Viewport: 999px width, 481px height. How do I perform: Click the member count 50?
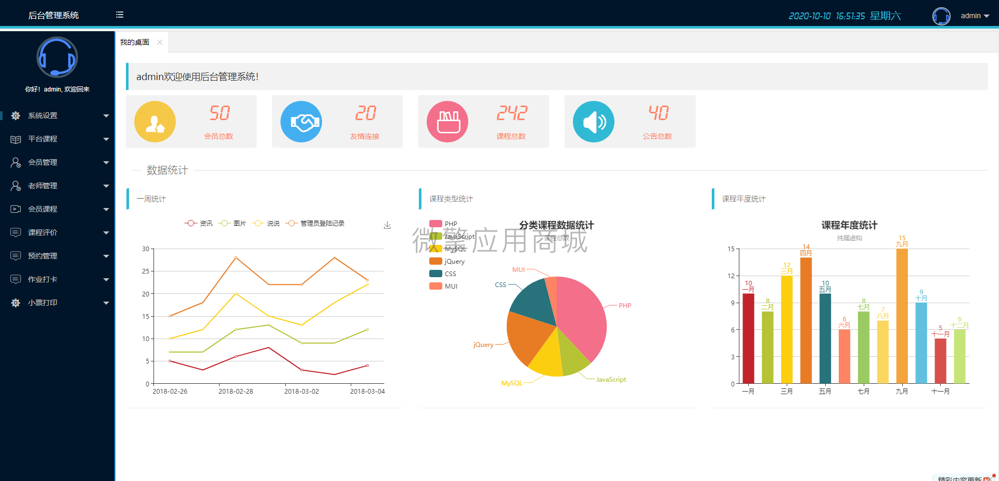click(x=220, y=113)
